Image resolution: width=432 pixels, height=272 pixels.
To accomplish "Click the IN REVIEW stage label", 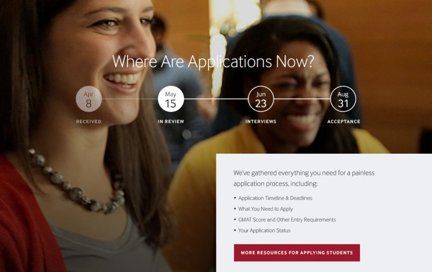I will [x=171, y=121].
